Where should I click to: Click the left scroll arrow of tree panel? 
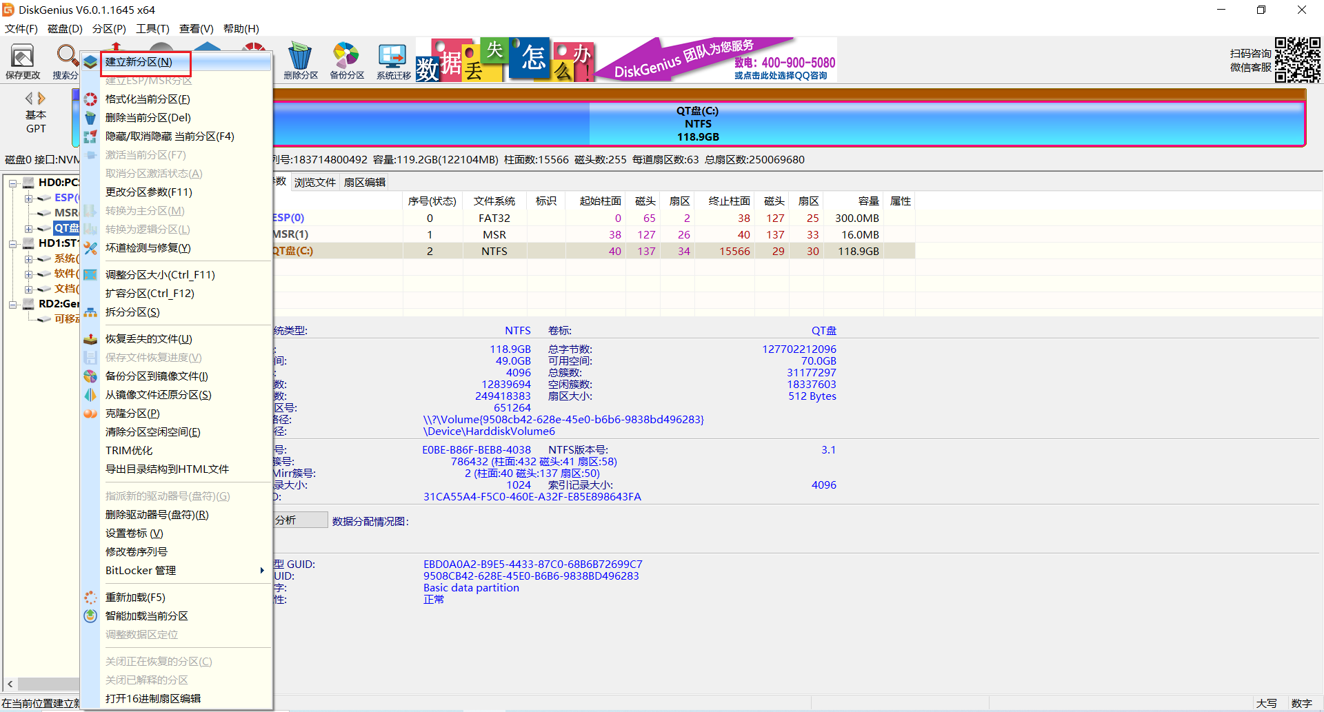point(10,684)
